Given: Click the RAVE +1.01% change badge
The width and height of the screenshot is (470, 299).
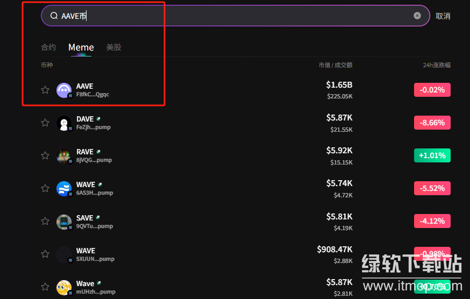Looking at the screenshot, I should click(x=432, y=155).
